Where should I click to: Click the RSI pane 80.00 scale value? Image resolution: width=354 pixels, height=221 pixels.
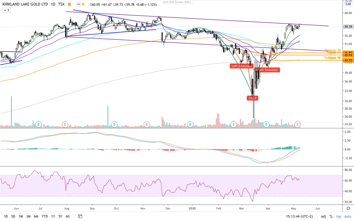coord(348,170)
